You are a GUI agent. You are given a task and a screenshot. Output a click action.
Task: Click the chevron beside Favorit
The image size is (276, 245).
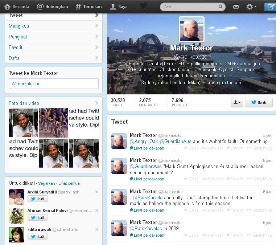[96, 47]
